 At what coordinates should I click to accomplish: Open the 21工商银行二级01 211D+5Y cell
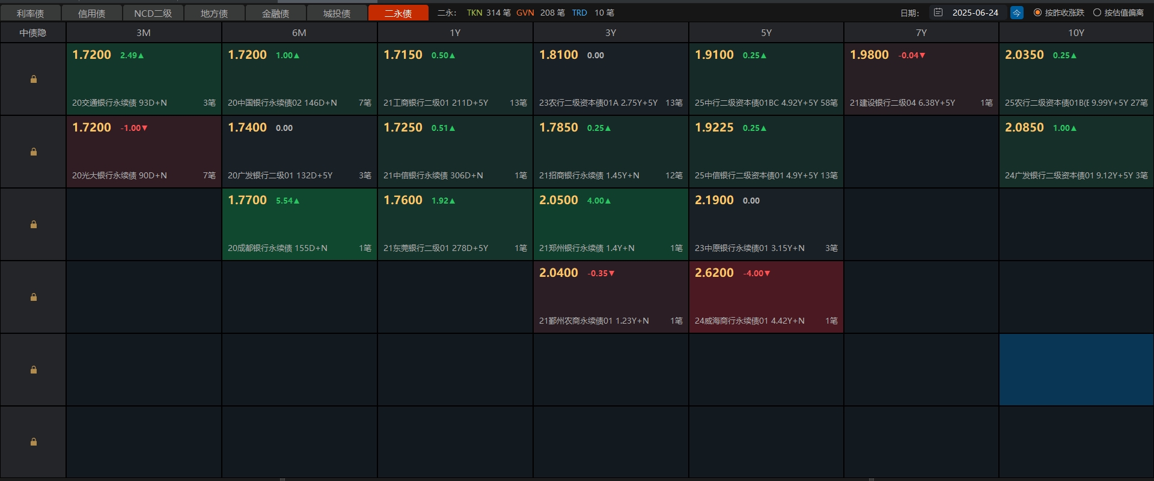pos(455,79)
